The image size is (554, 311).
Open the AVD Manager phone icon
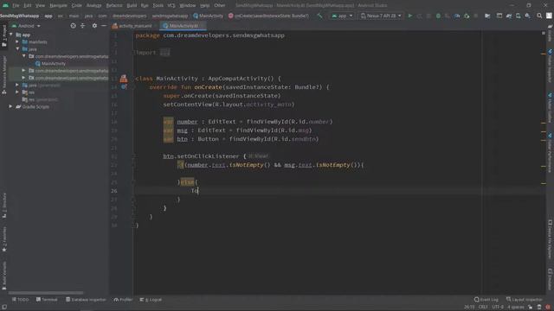pyautogui.click(x=518, y=16)
